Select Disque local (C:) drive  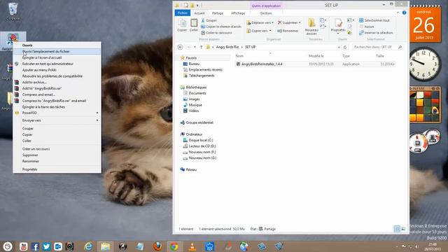[x=201, y=140]
